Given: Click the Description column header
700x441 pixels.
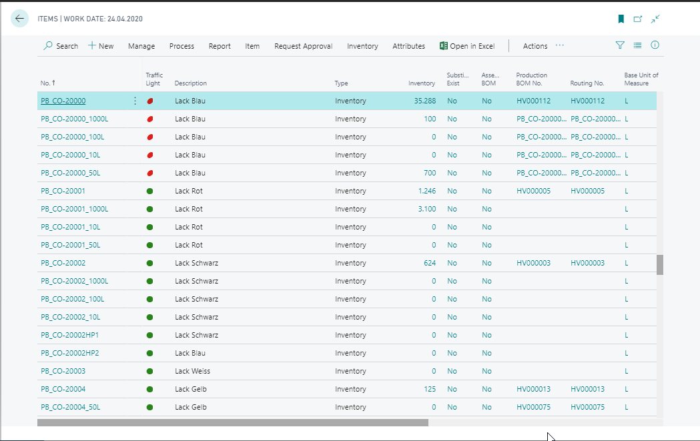Looking at the screenshot, I should pos(191,83).
